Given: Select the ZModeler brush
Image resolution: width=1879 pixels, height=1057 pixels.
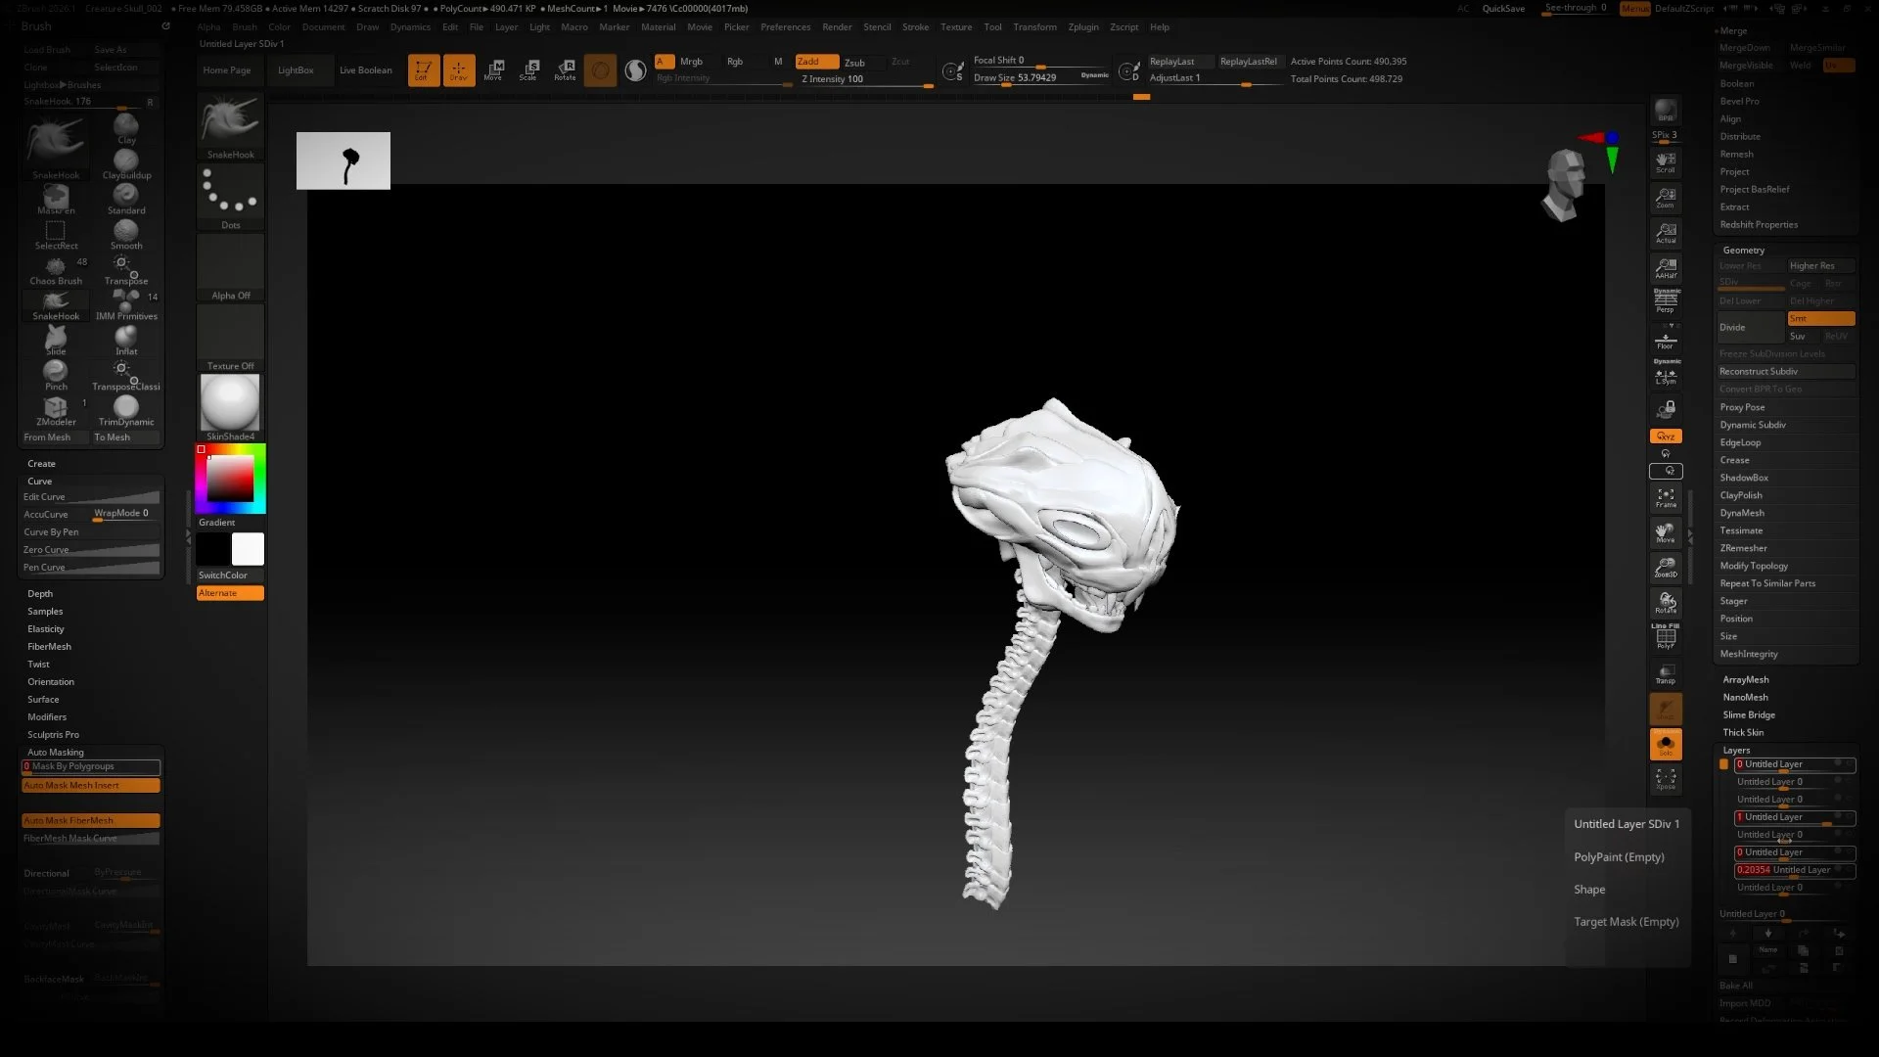Looking at the screenshot, I should pyautogui.click(x=55, y=409).
